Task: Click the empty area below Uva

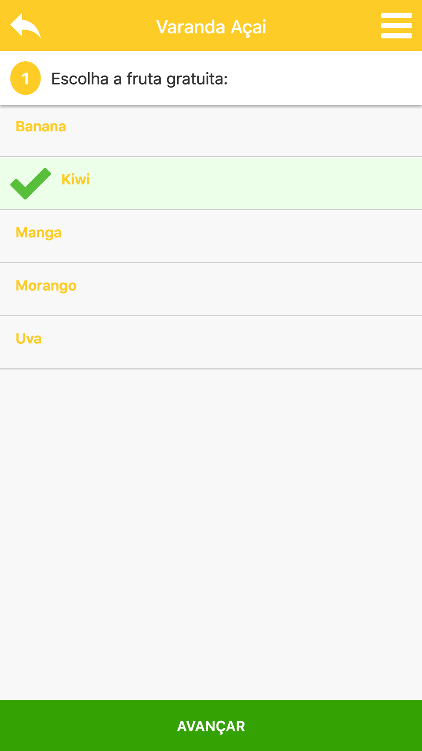Action: (211, 534)
